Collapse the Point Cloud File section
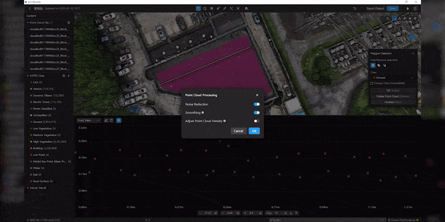Viewport: 445px width, 222px height. pos(28,23)
